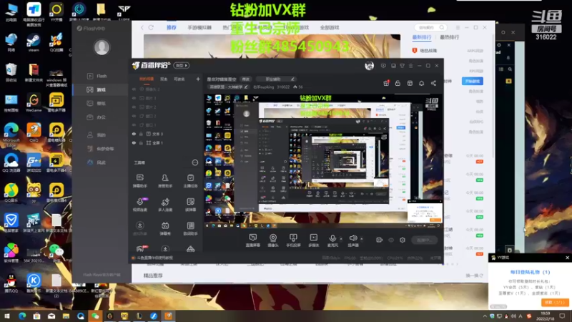Click the search box in game center window
The image size is (572, 322).
coord(431,27)
